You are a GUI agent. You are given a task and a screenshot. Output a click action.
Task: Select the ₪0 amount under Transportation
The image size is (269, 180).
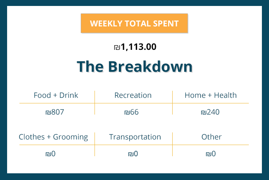coord(133,154)
